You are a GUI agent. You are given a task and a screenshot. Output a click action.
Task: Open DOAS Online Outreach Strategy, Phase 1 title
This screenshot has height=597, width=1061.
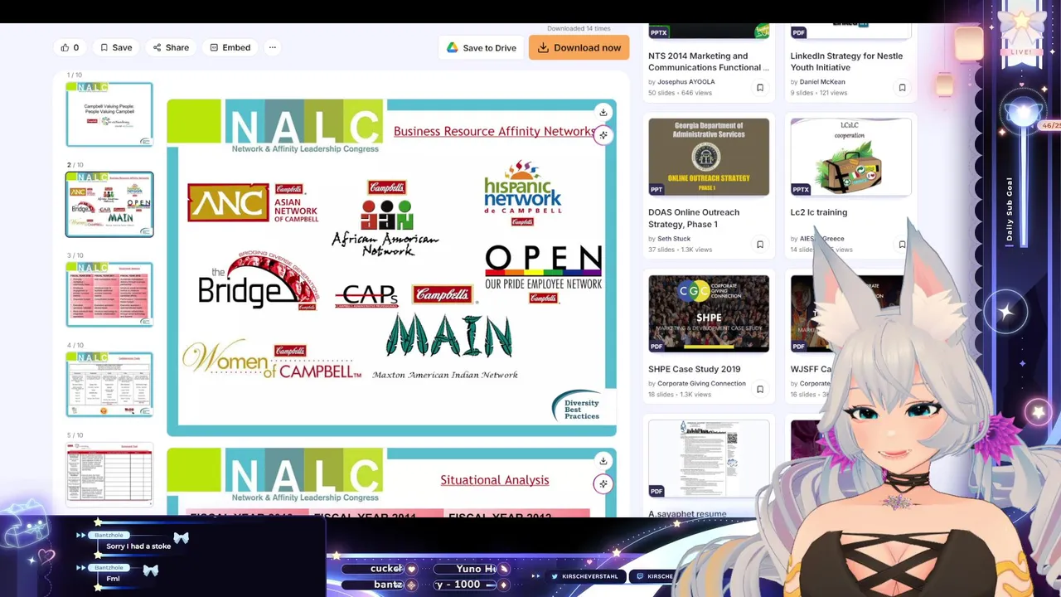pyautogui.click(x=694, y=218)
